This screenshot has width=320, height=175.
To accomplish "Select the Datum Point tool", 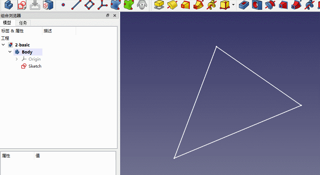I will pyautogui.click(x=63, y=5).
